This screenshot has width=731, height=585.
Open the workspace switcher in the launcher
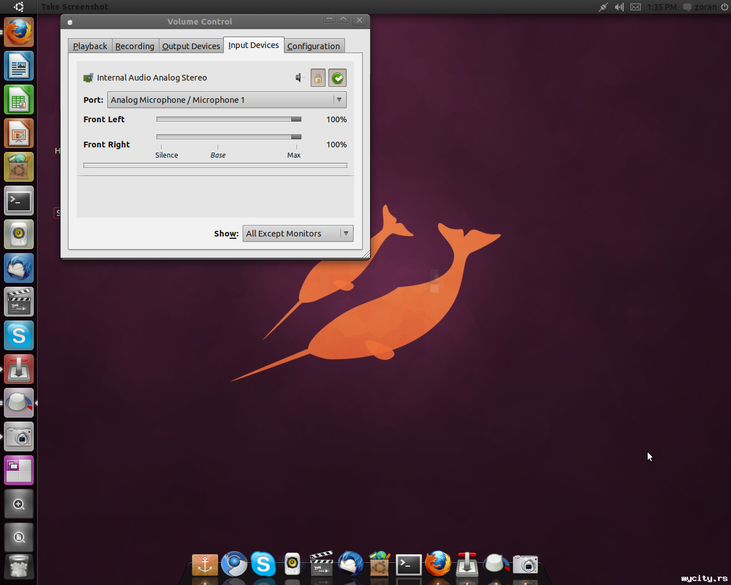click(x=19, y=471)
